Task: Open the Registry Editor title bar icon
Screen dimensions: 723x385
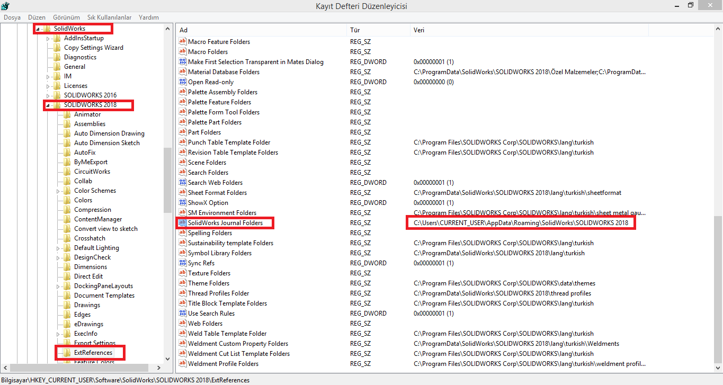Action: tap(6, 6)
